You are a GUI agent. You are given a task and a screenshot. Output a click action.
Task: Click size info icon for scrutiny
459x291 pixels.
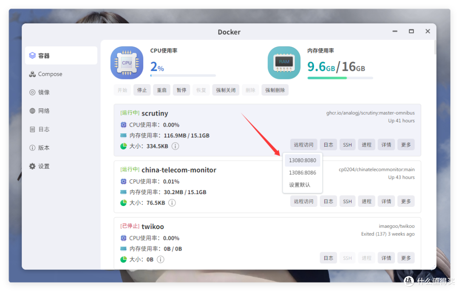pyautogui.click(x=175, y=146)
